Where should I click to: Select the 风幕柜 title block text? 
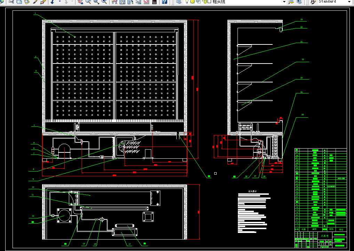[x=325, y=236]
